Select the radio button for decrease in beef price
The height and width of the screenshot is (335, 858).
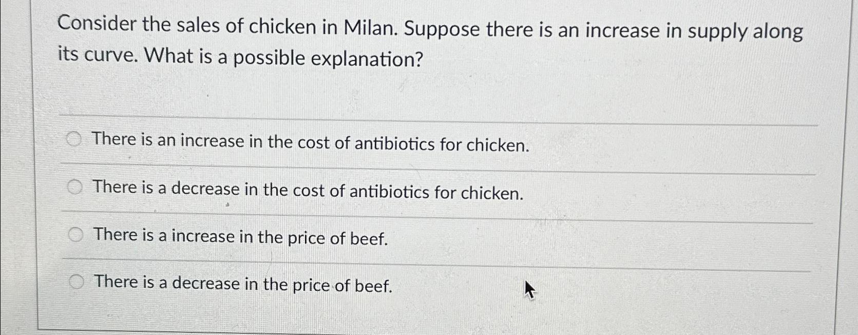coord(75,281)
